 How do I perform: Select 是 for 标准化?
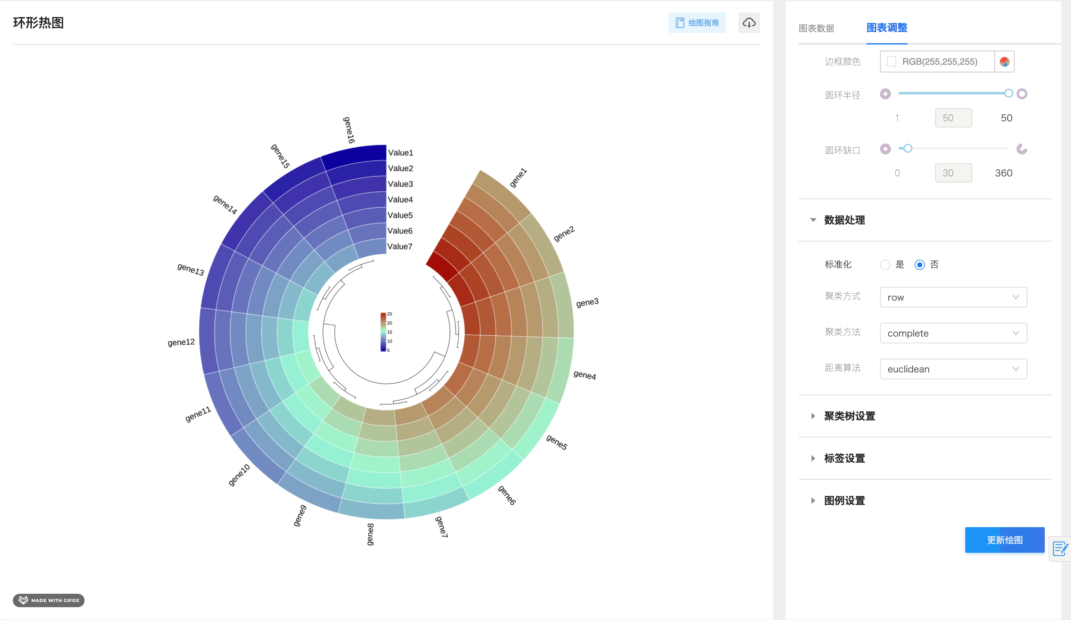[885, 265]
